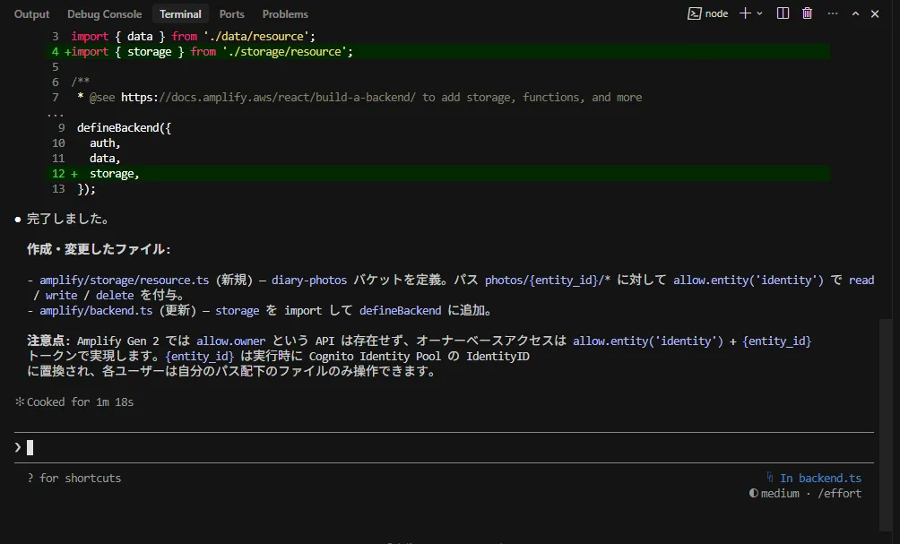Click the half-circle medium effort icon
The image size is (900, 544).
(x=753, y=493)
